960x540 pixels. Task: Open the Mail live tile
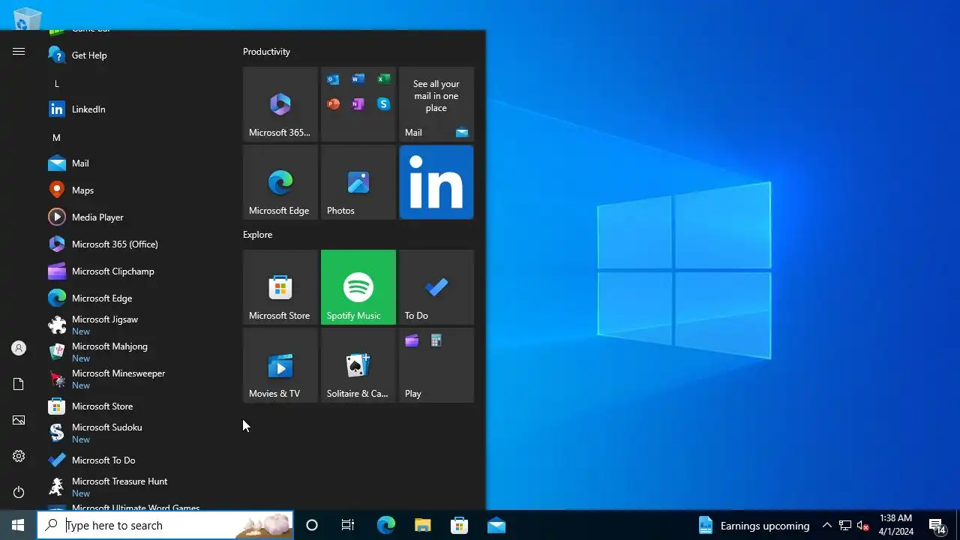pyautogui.click(x=436, y=104)
